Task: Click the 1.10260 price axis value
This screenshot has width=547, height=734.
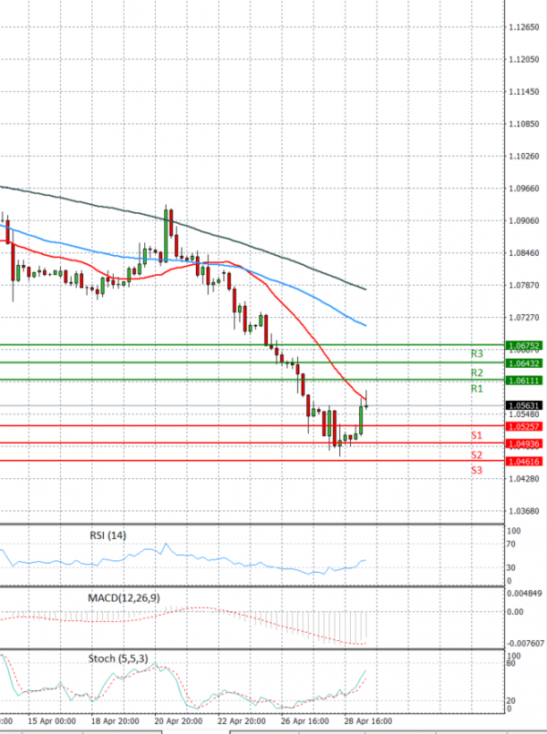Action: (524, 156)
